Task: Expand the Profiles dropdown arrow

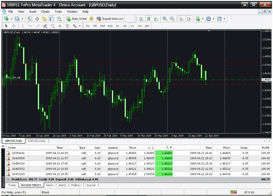Action: tap(22, 19)
